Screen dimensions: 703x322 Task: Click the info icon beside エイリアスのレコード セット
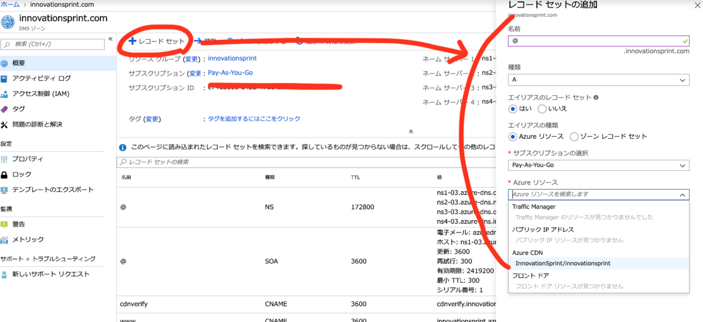coord(596,98)
